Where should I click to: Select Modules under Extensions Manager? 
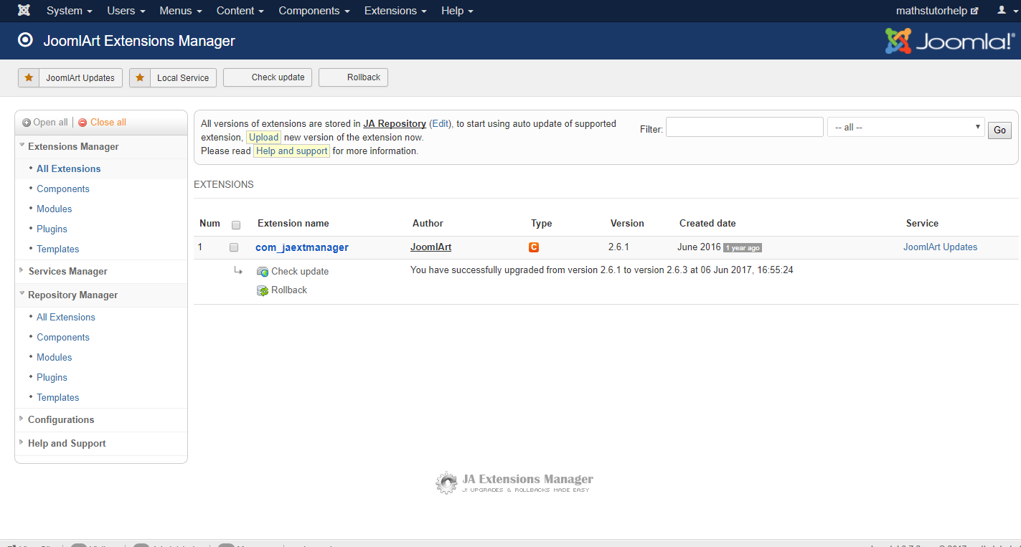(x=55, y=209)
